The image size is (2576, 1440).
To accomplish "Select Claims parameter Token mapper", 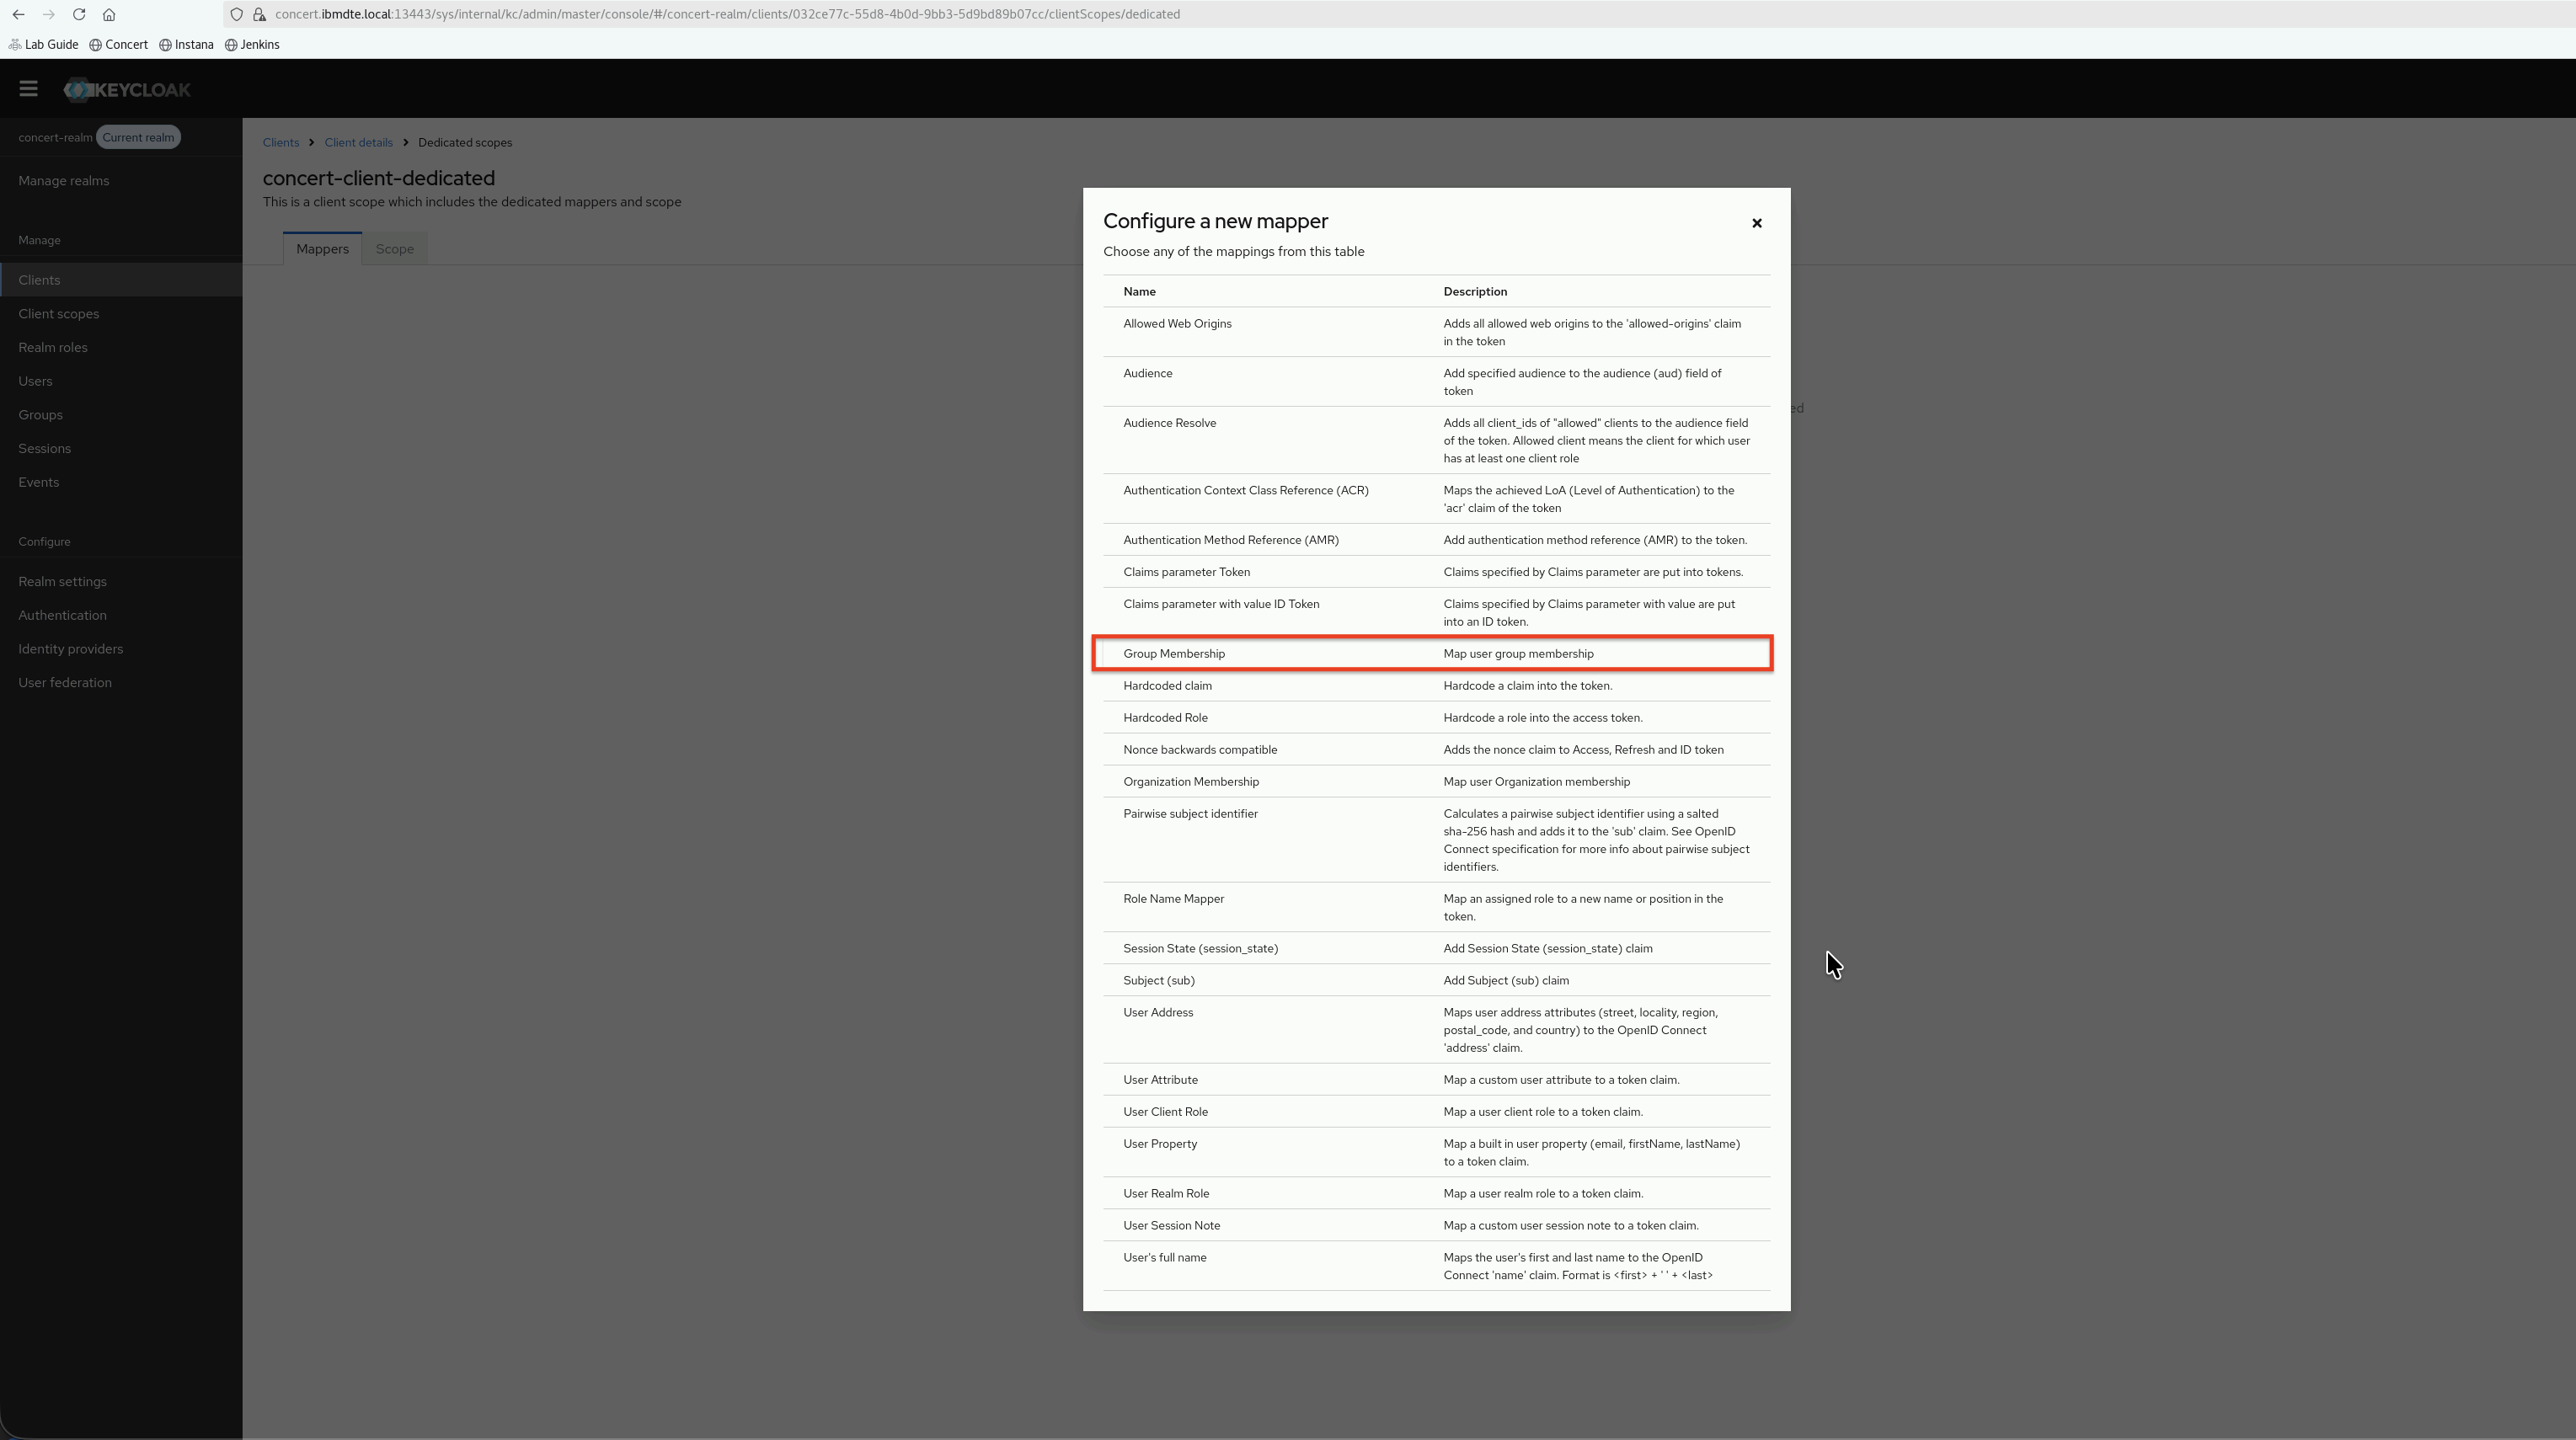I will pyautogui.click(x=1436, y=572).
